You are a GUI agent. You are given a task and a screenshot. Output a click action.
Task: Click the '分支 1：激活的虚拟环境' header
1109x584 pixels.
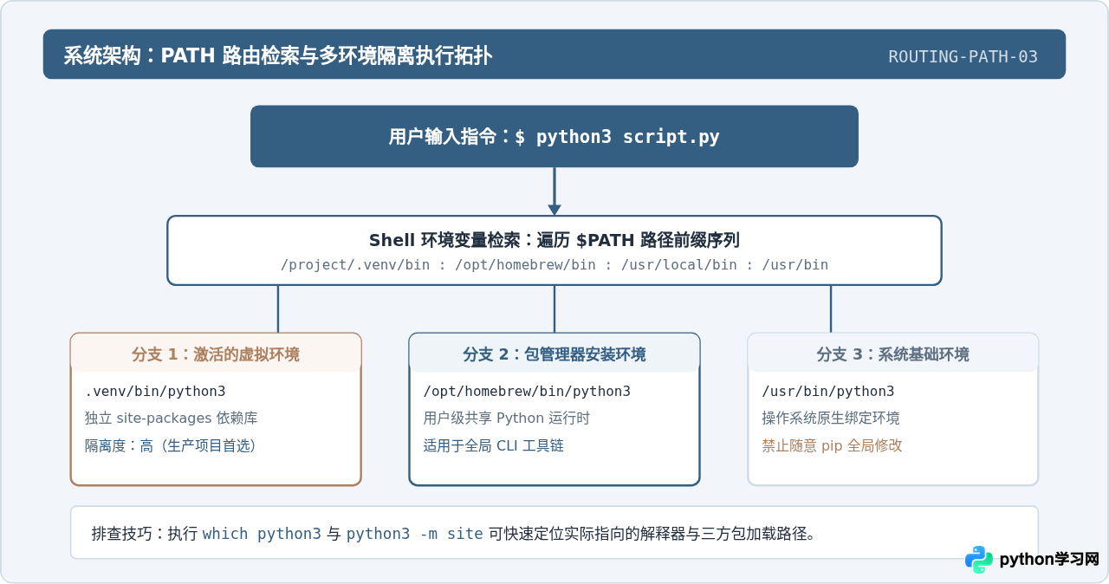click(x=216, y=354)
